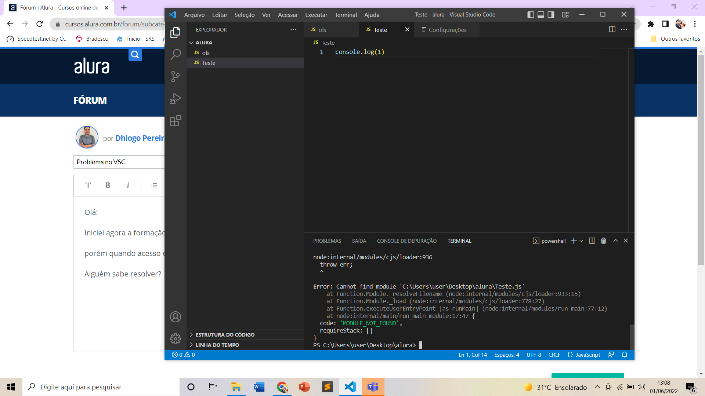Screen dimensions: 705x396
Task: Open Dhiogo Pereira profile link
Action: click(140, 138)
